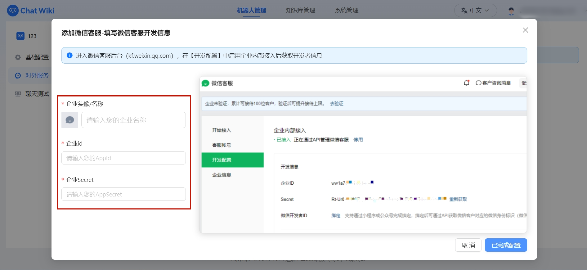Screen dimensions: 587x270
Task: Click the 聊天测试 chat icon
Action: pos(18,94)
